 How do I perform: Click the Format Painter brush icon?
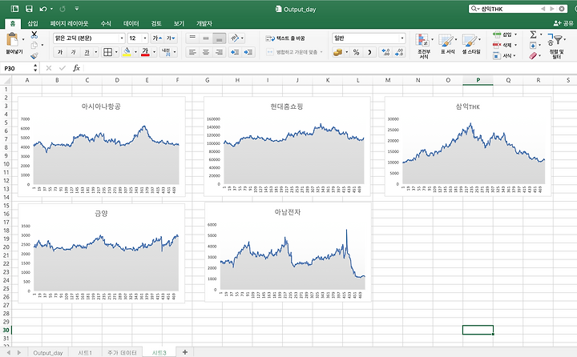coord(34,55)
